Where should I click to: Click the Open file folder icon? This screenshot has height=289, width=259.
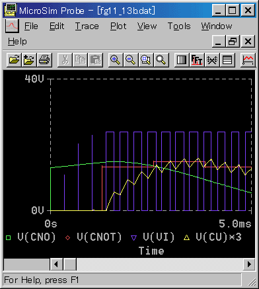[14, 60]
